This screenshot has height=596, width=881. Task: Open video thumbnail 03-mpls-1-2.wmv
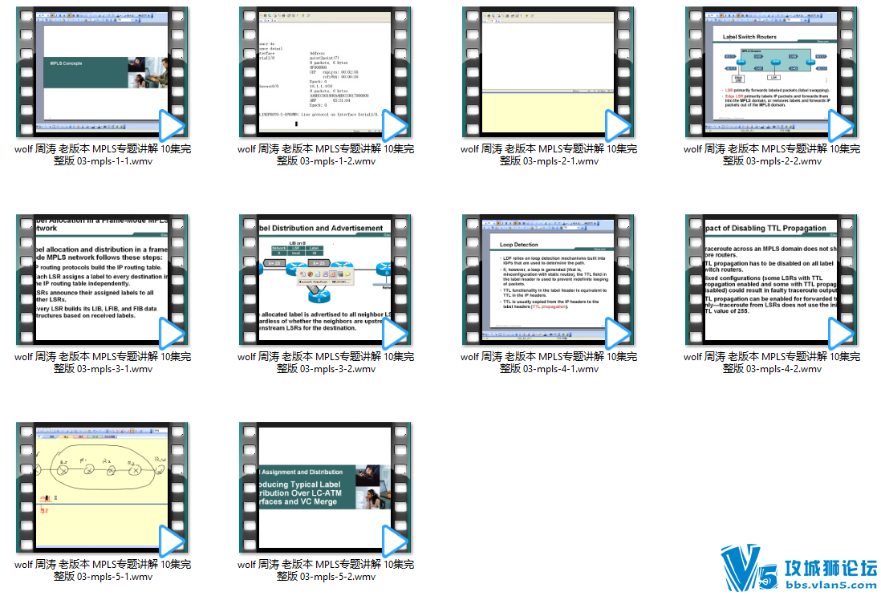(x=325, y=72)
